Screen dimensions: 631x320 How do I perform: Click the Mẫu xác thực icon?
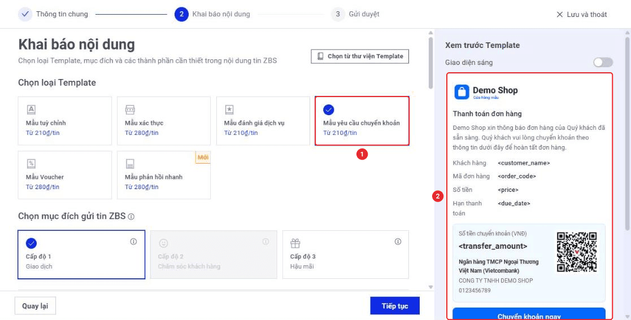(x=130, y=109)
